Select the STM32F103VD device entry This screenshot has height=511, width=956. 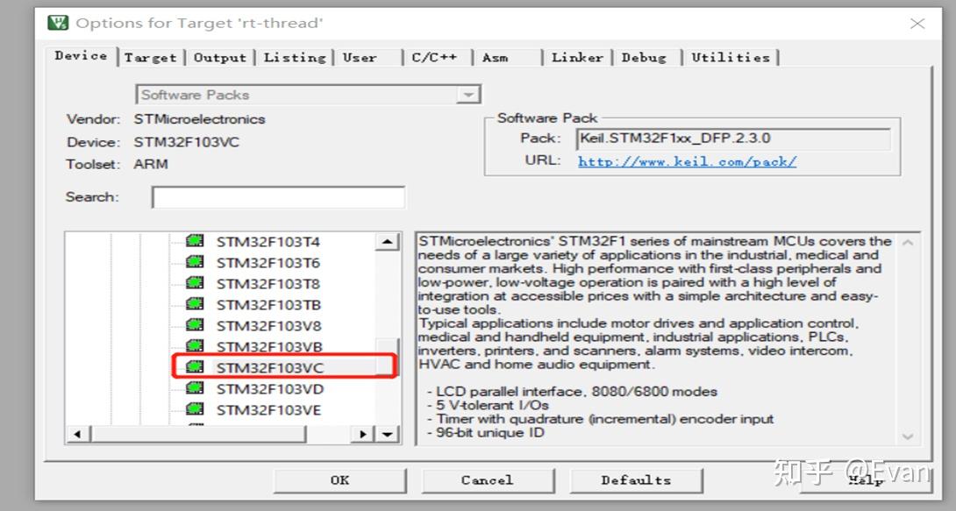269,388
